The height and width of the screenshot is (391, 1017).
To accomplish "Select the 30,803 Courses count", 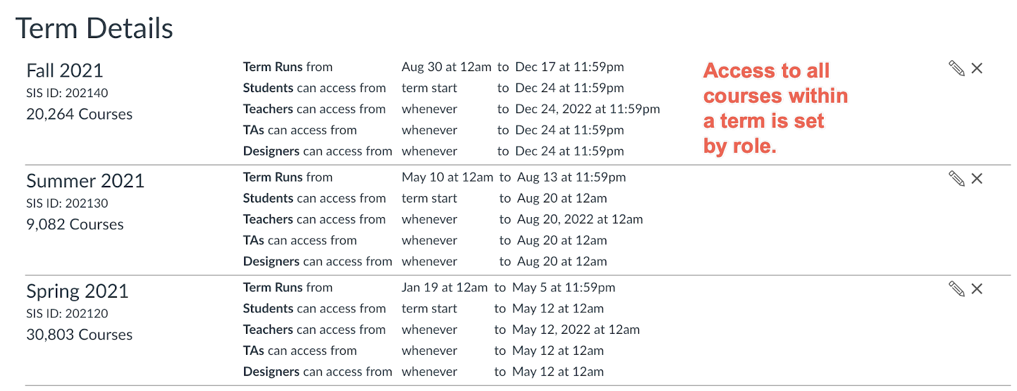I will point(79,335).
